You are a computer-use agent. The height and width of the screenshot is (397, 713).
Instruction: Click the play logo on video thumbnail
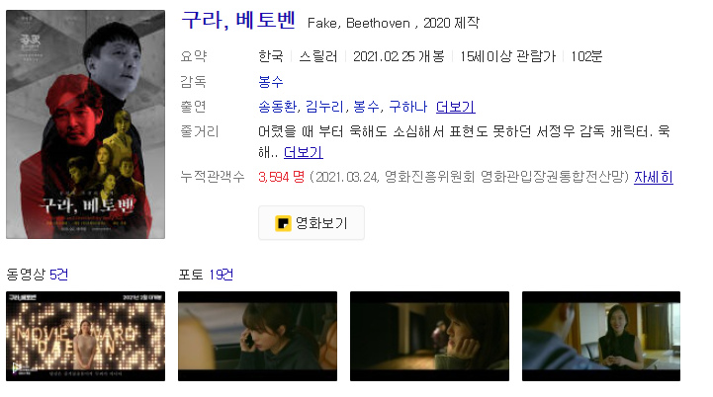point(17,367)
